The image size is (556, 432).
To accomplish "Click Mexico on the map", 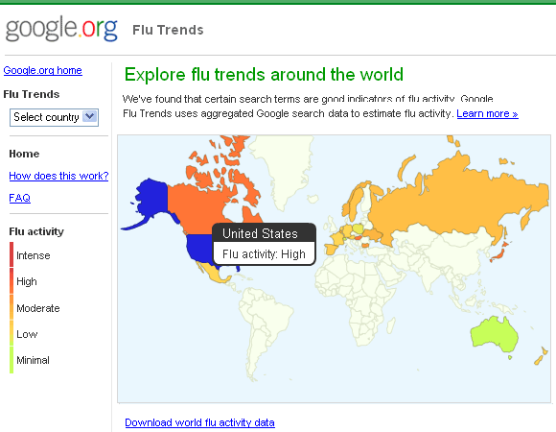I will coord(212,273).
